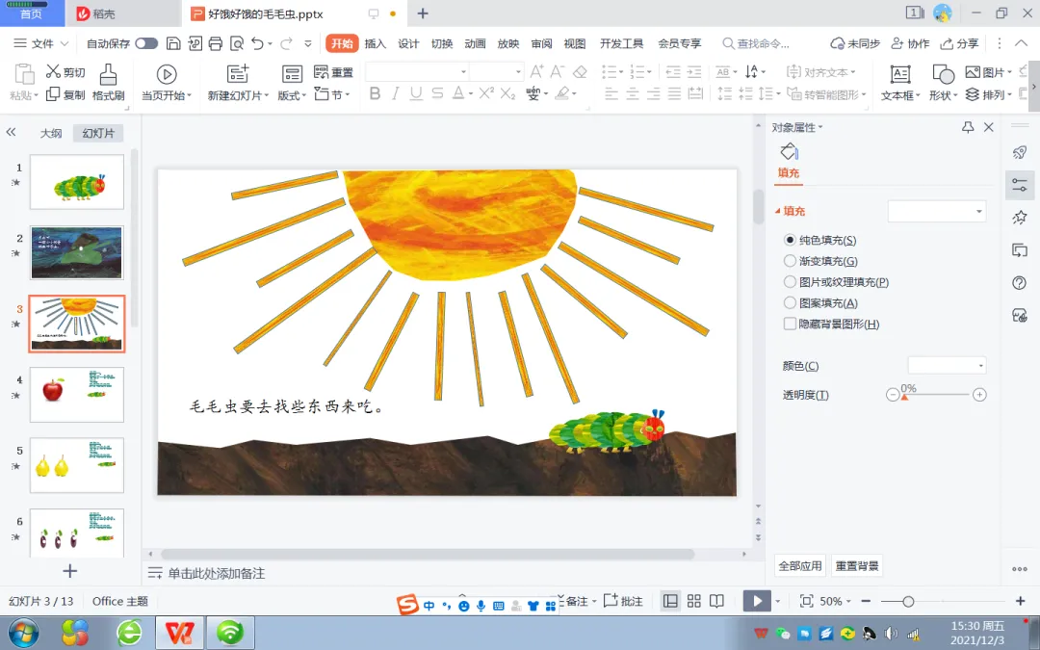Open the Review (审阅) ribbon tab
This screenshot has height=650, width=1040.
click(x=541, y=43)
